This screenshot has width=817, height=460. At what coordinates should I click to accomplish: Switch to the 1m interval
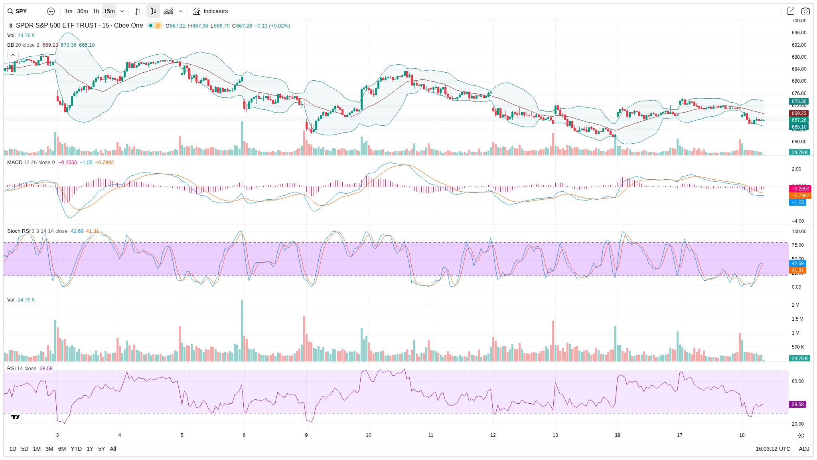[68, 11]
